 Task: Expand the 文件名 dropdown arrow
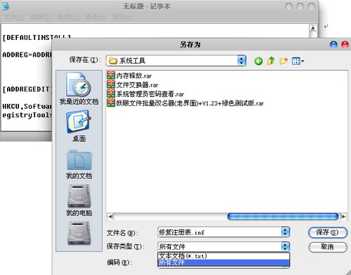285,232
